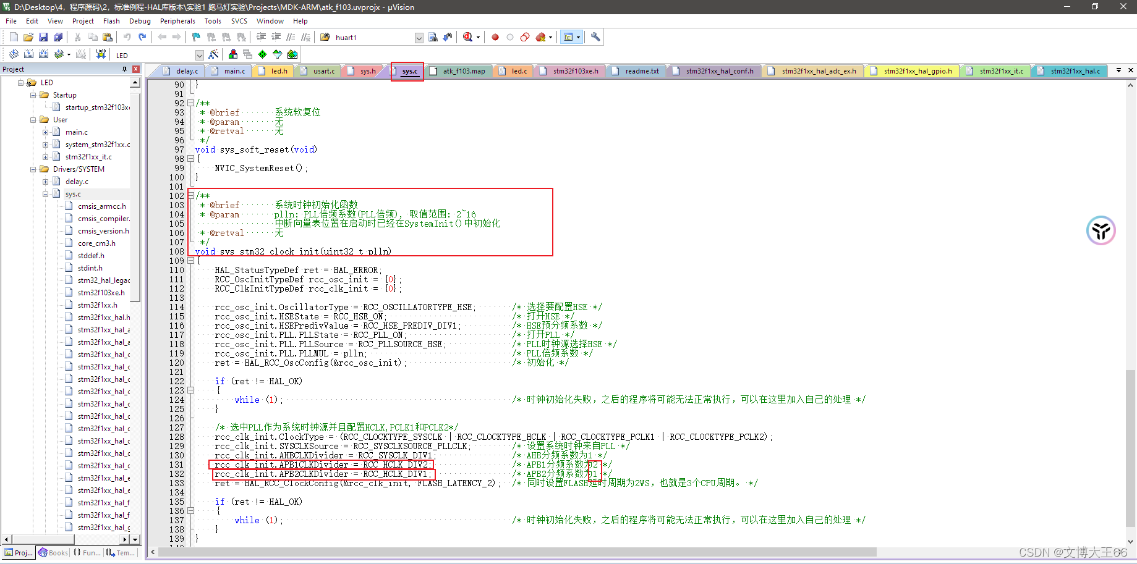Disable all breakpoints icon
The image size is (1137, 564).
(x=525, y=37)
